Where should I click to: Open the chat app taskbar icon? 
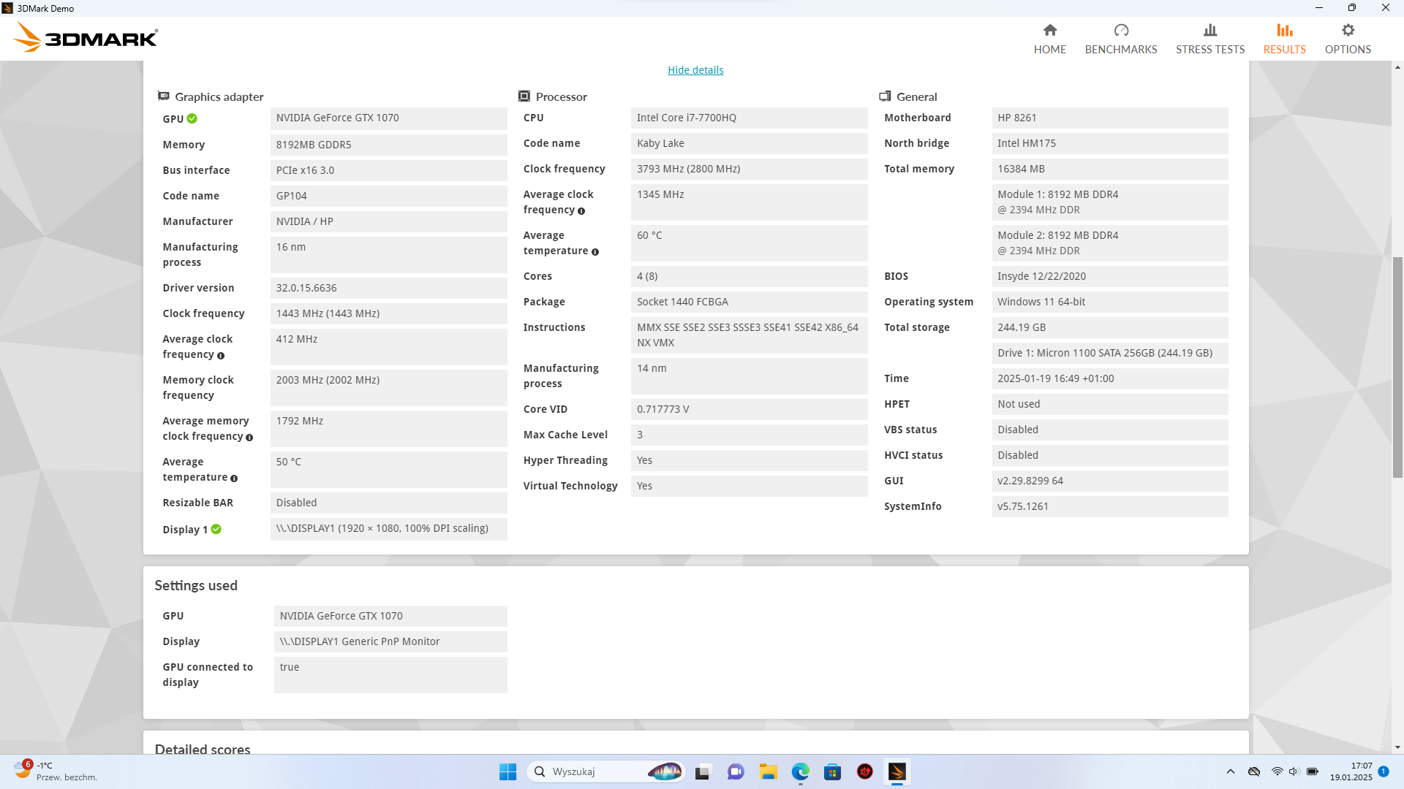[736, 771]
